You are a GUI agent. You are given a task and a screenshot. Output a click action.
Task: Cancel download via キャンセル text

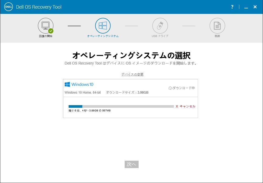click(188, 106)
